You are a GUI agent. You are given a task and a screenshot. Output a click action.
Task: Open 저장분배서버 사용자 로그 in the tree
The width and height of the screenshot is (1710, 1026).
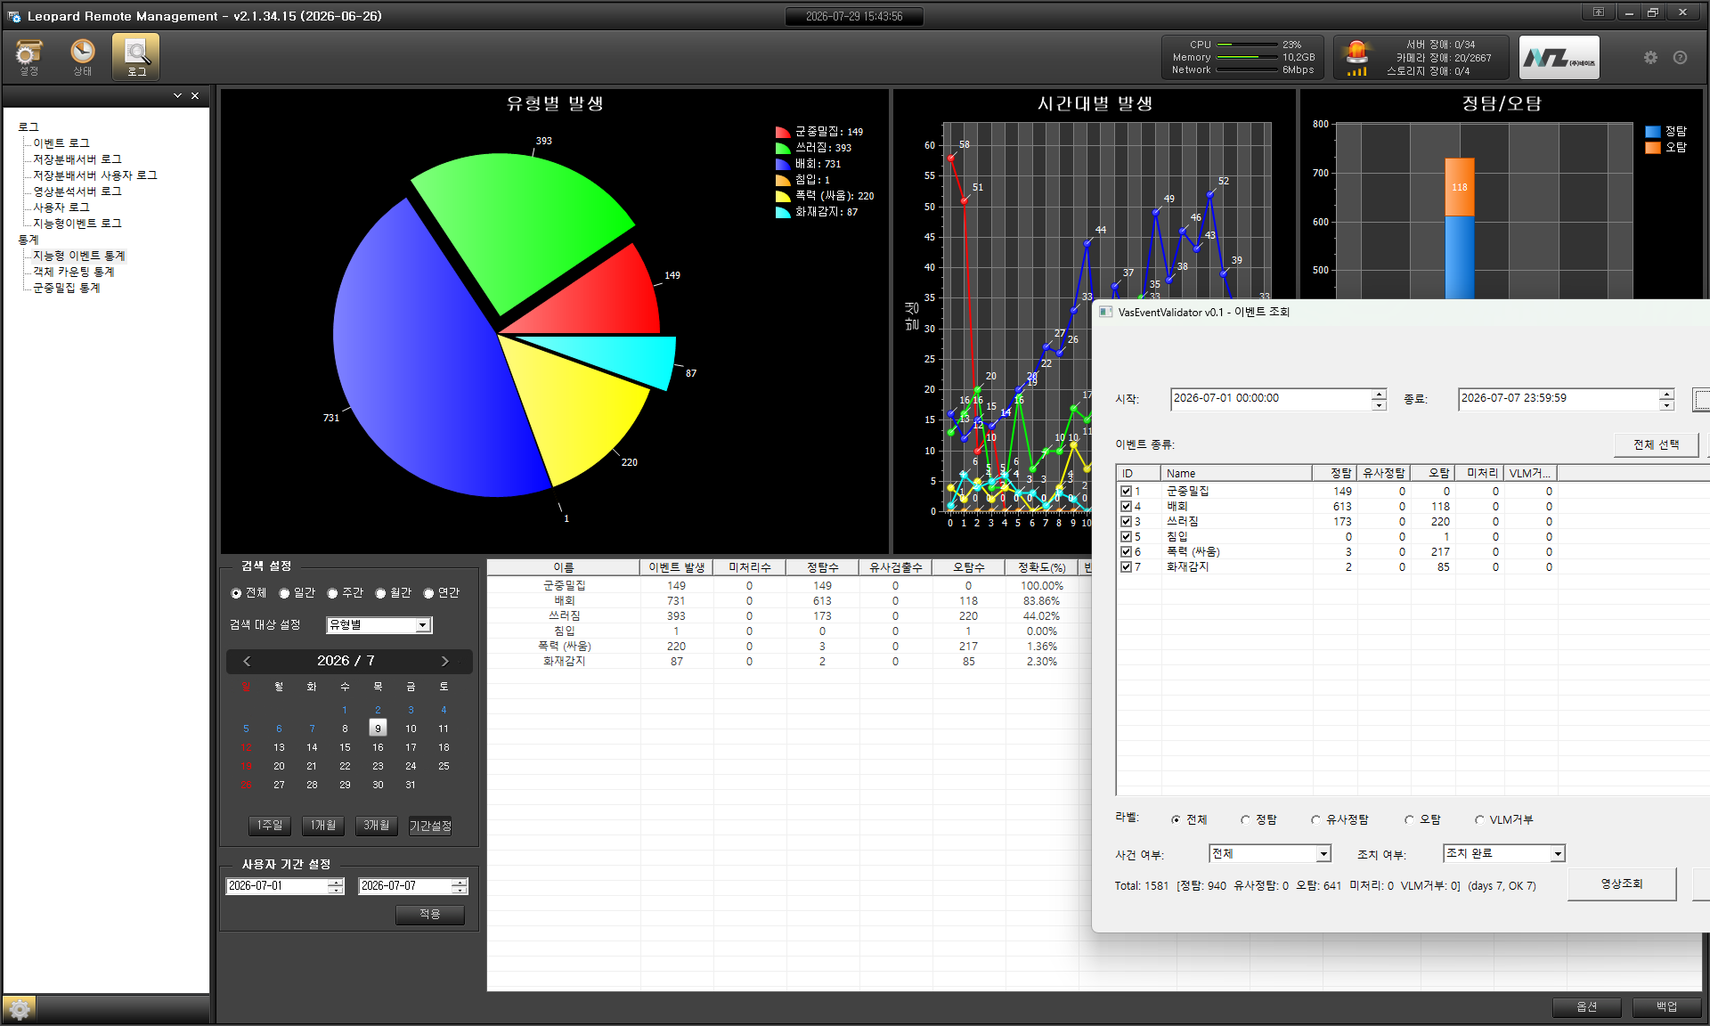click(95, 175)
